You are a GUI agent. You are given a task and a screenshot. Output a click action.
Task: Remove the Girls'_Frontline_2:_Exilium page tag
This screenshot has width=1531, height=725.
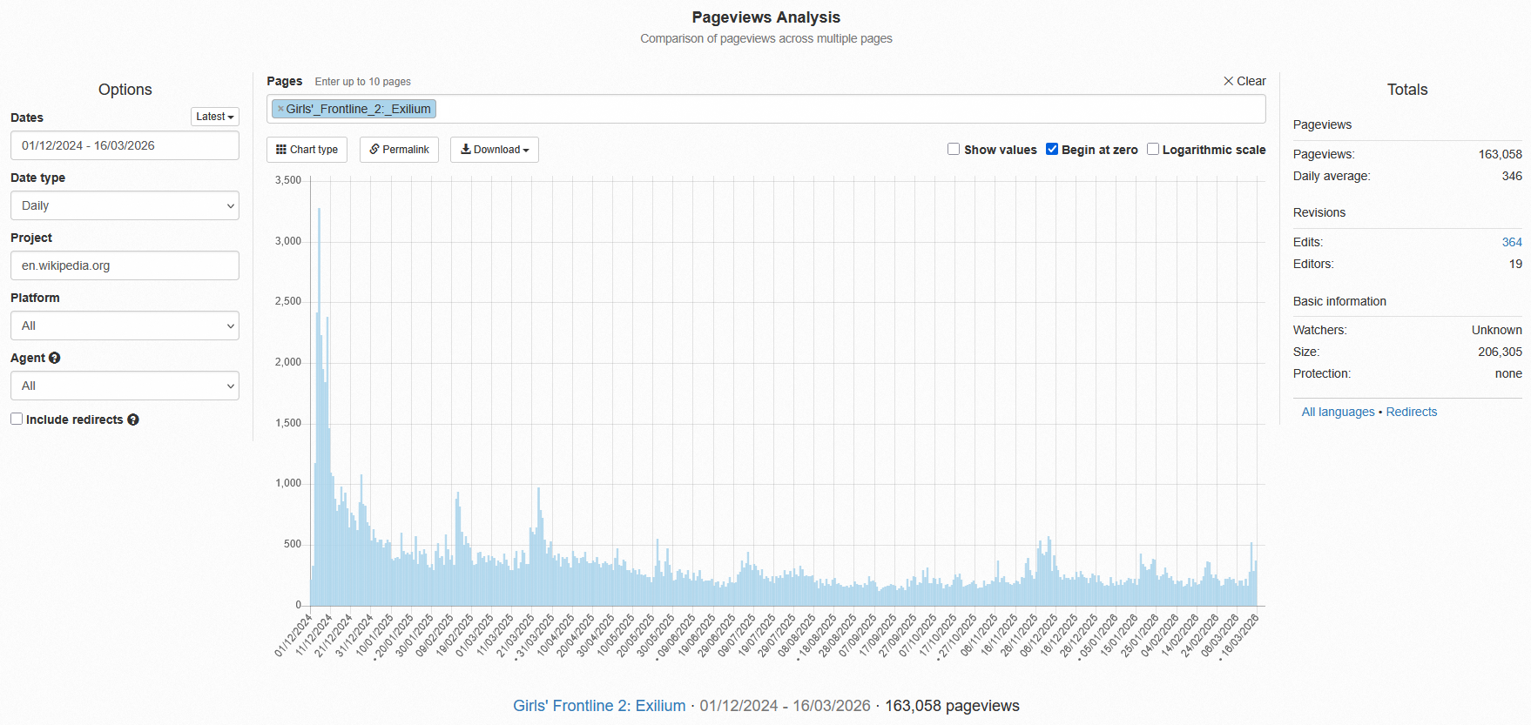(280, 109)
